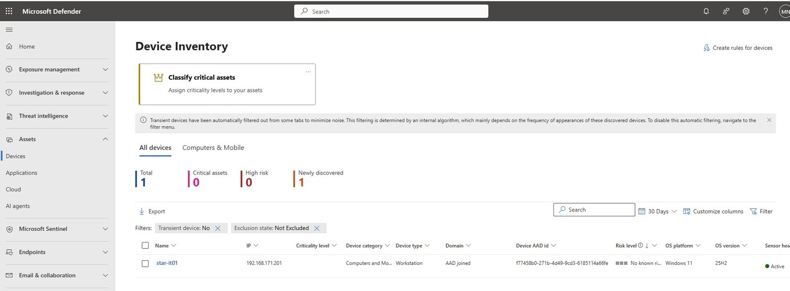This screenshot has height=291, width=790.
Task: Open the Device AAD id column dropdown
Action: tap(553, 246)
